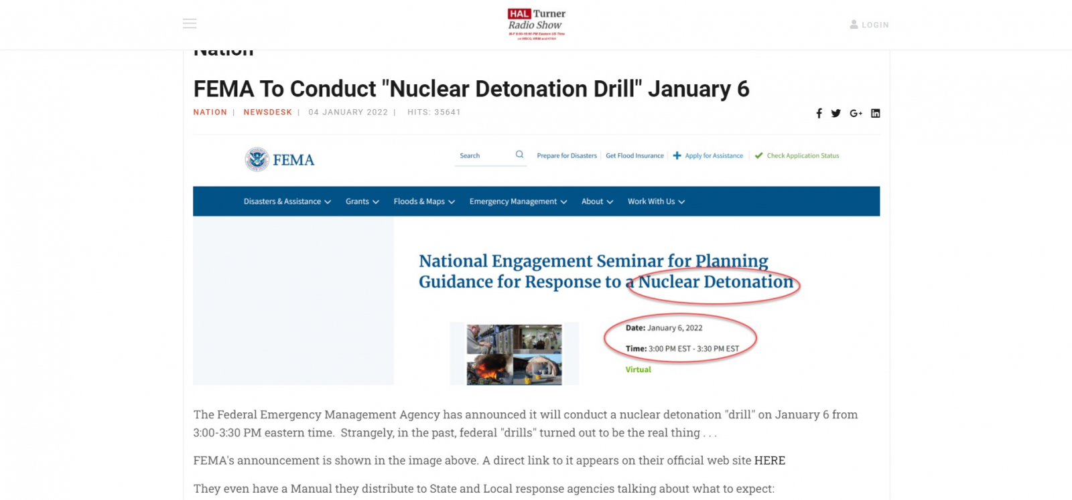
Task: Open the NEWSDESK author link
Action: (267, 112)
